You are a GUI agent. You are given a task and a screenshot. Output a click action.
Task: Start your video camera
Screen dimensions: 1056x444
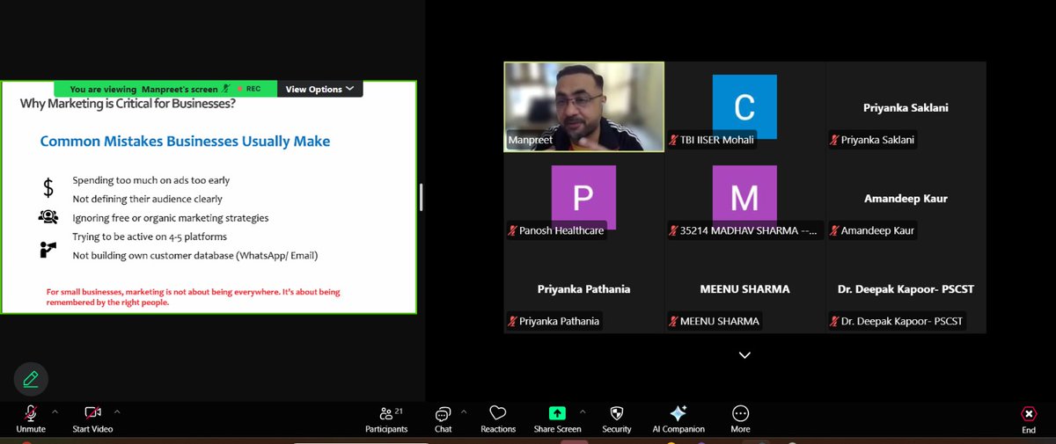[x=92, y=419]
